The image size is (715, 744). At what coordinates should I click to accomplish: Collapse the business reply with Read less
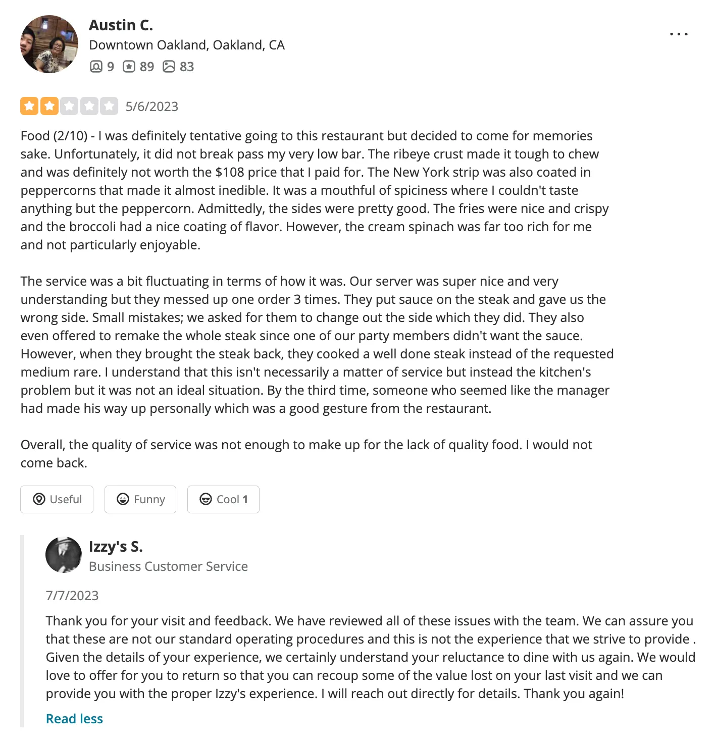(x=74, y=719)
